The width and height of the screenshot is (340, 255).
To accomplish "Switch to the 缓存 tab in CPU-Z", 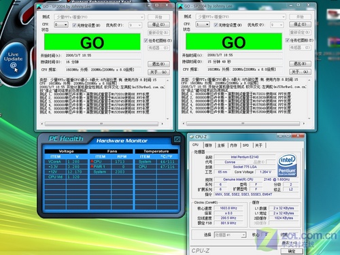I will point(208,146).
